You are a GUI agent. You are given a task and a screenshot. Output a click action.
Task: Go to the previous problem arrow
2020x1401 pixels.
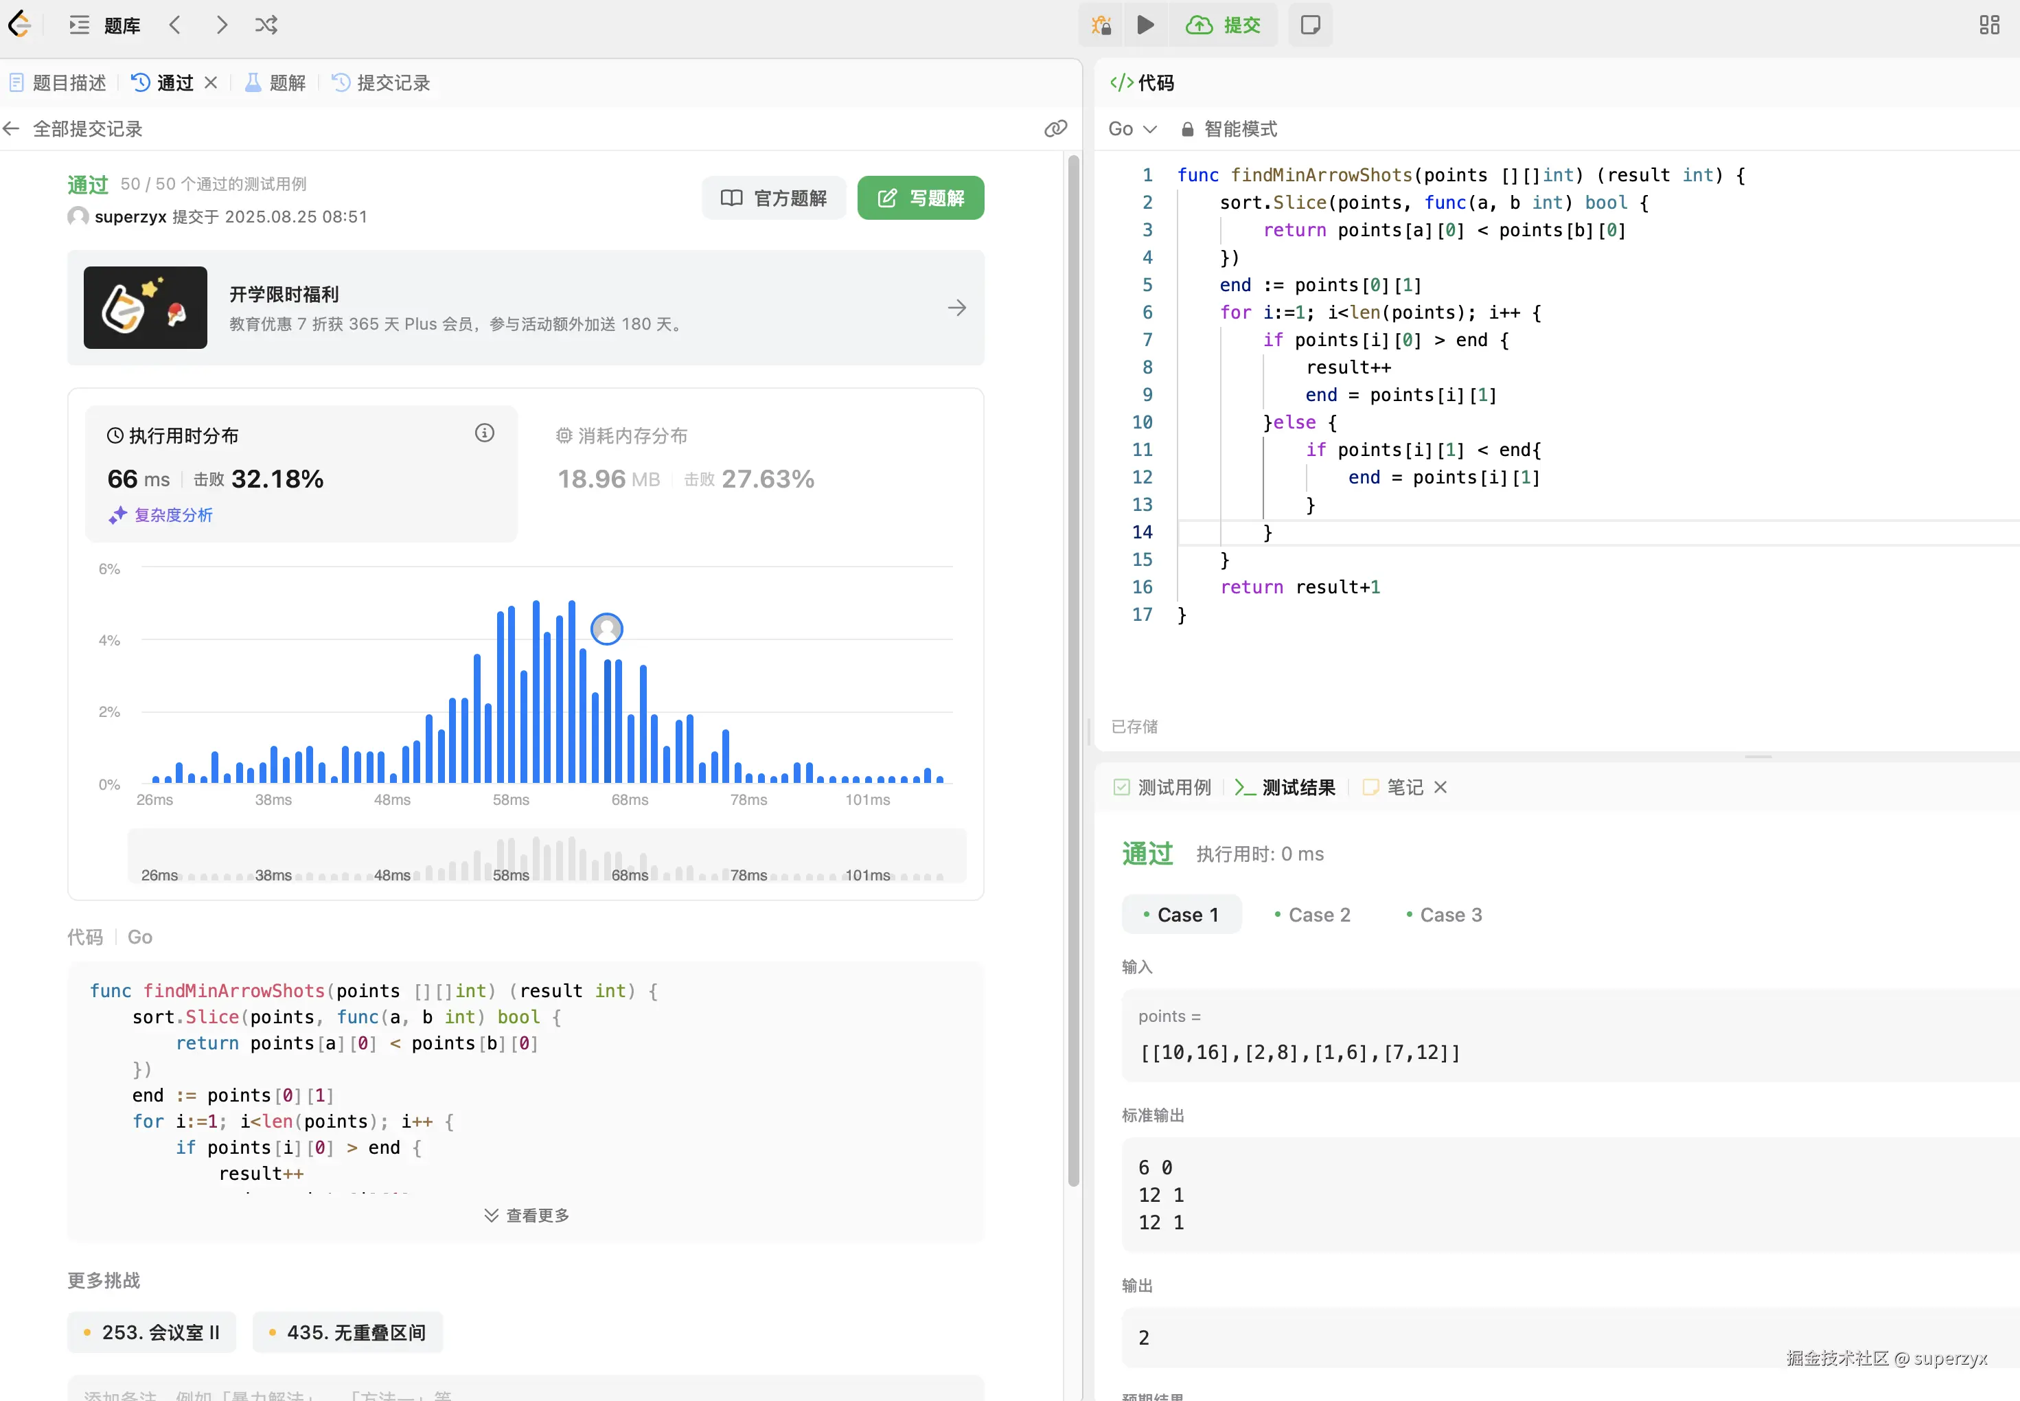coord(174,25)
